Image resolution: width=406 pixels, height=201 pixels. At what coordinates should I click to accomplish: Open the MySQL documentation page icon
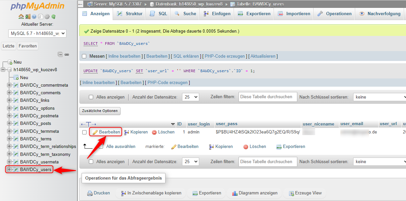point(40,16)
